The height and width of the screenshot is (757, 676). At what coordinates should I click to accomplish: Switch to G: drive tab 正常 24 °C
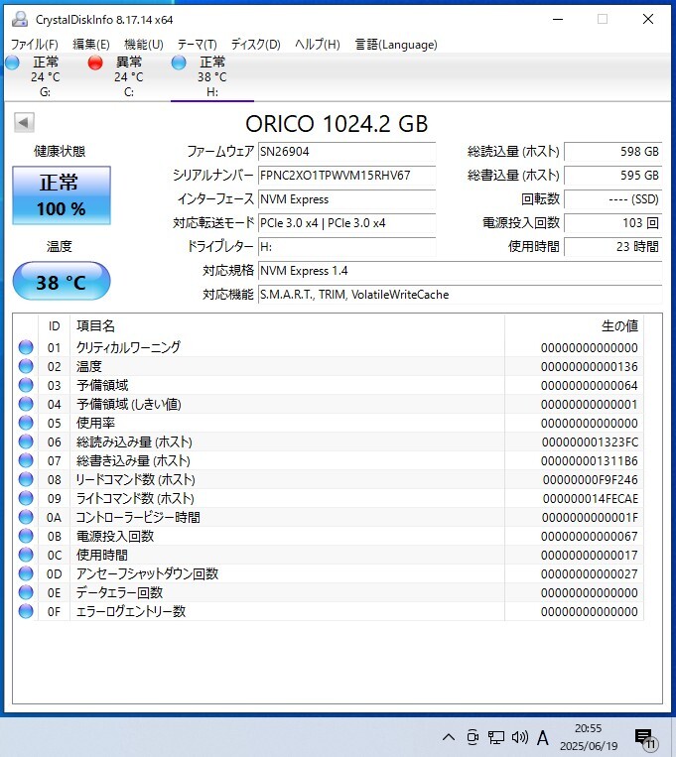[46, 76]
